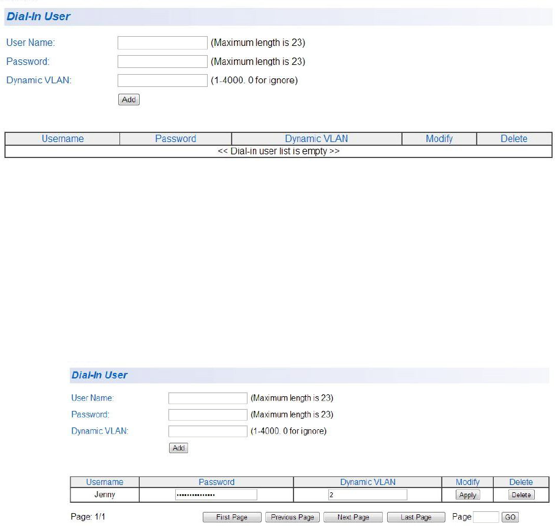Click Username header in upper table
The height and width of the screenshot is (526, 555).
(62, 138)
